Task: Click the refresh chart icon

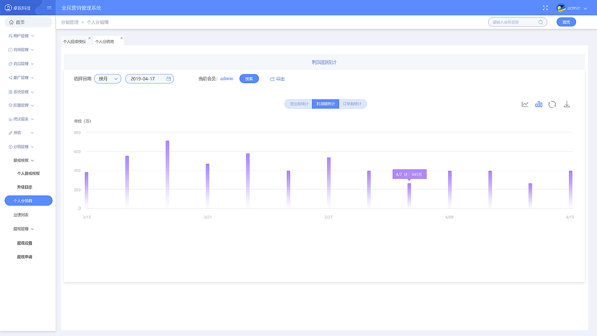Action: [552, 105]
